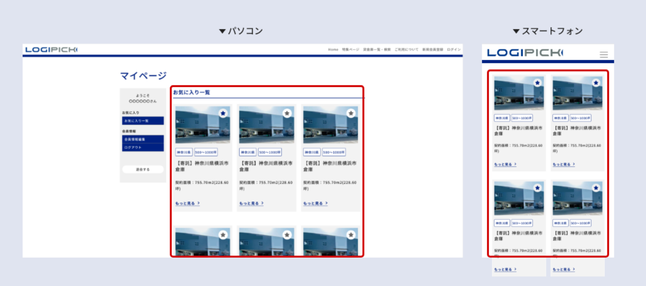
Task: Open 会員情報編集 in the My Page sidebar
Action: point(143,139)
